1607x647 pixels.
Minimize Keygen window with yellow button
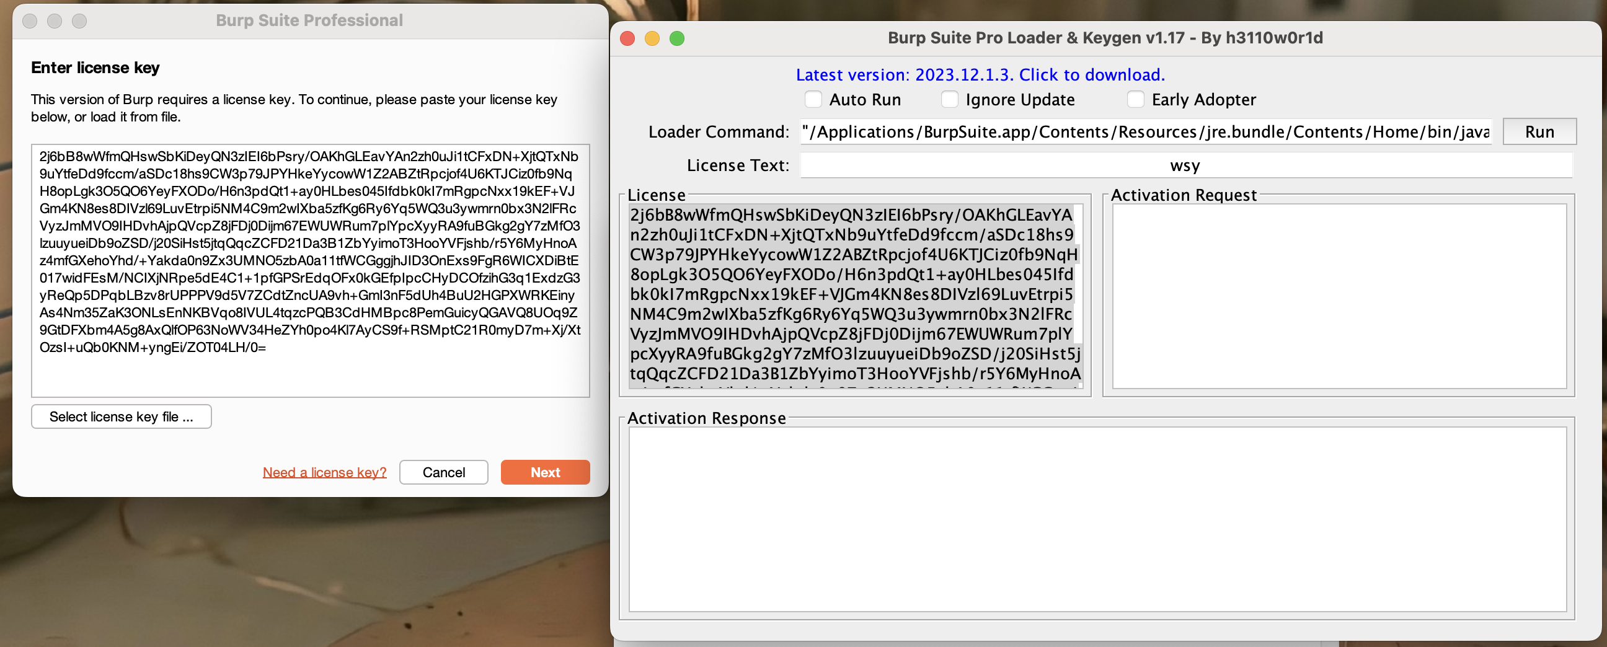click(x=652, y=38)
